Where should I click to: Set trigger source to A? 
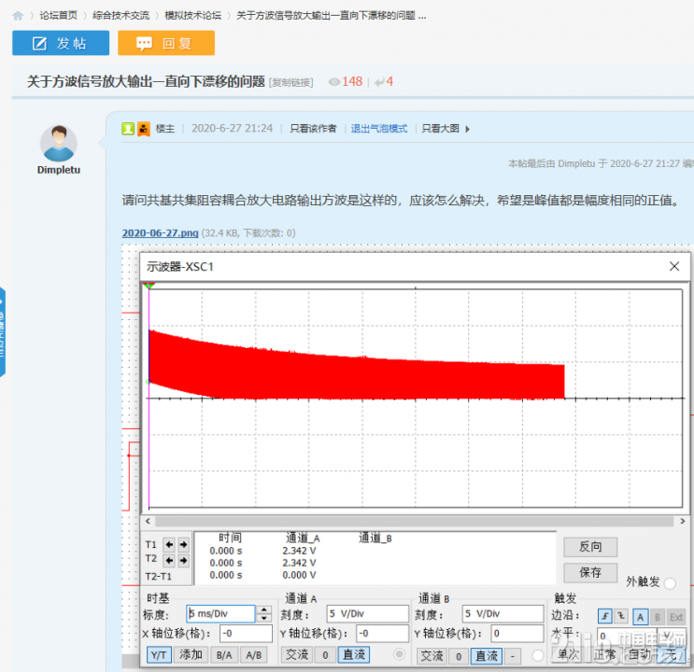click(640, 617)
